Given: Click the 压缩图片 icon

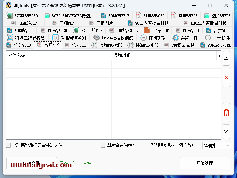Looking at the screenshot, I should (x=91, y=23).
